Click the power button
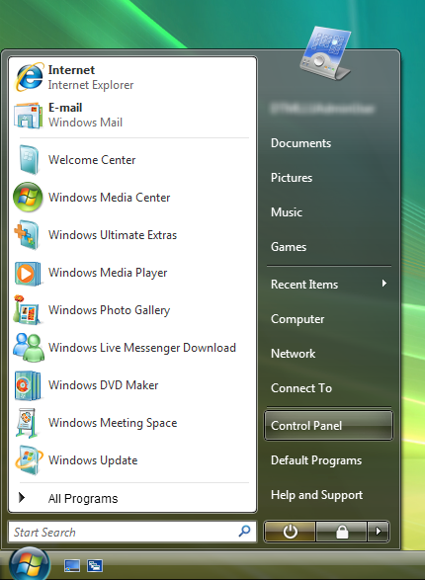The width and height of the screenshot is (425, 580). tap(290, 532)
